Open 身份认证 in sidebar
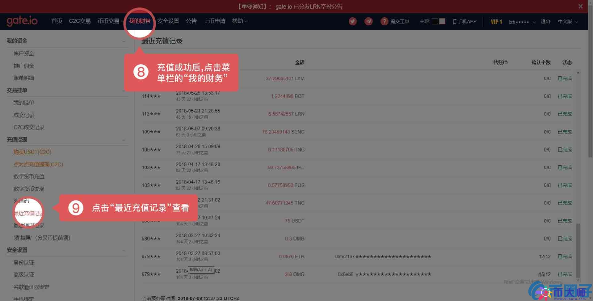The image size is (593, 301). tap(24, 263)
